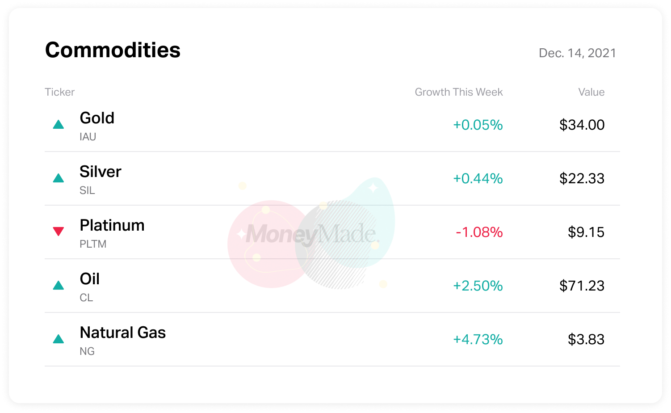Select the Gold commodity name
This screenshot has height=413, width=671.
(97, 118)
